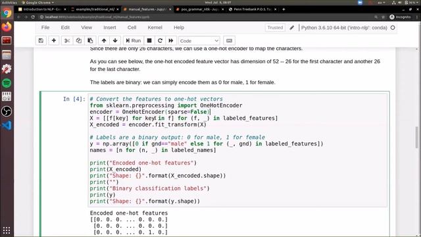
Task: Open the Chrome zoom magnifier icon
Action: [x=376, y=17]
